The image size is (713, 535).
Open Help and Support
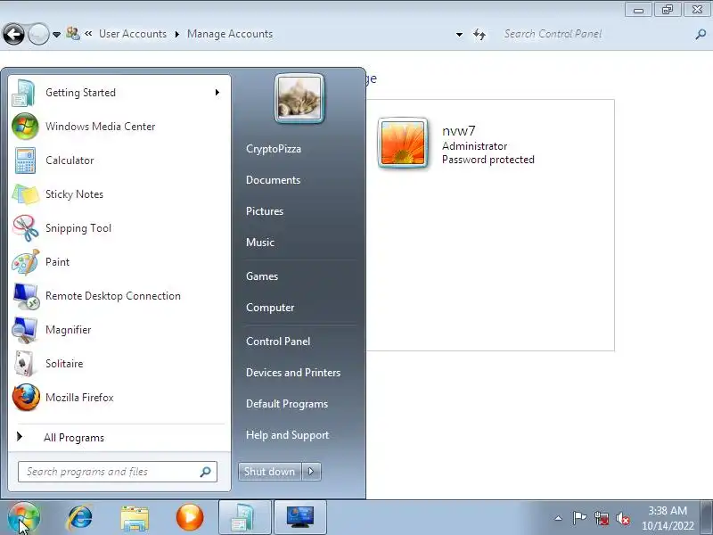(287, 435)
